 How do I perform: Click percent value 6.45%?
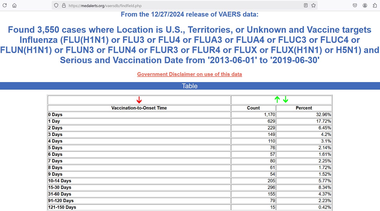(x=325, y=128)
